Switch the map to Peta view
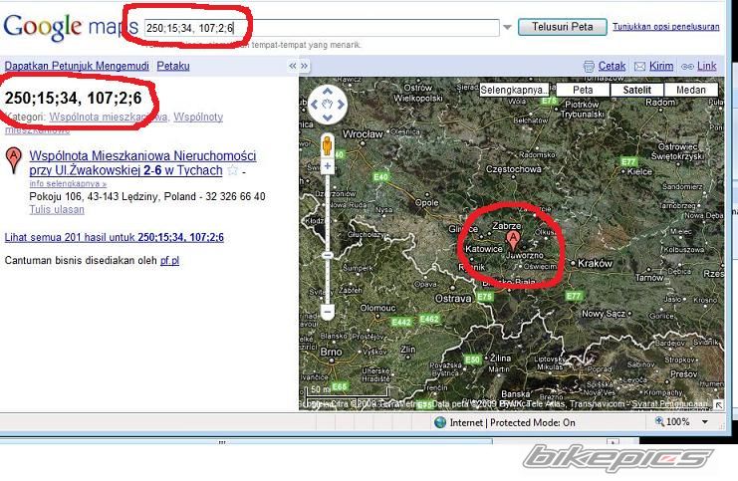This screenshot has height=481, width=738. (x=583, y=90)
